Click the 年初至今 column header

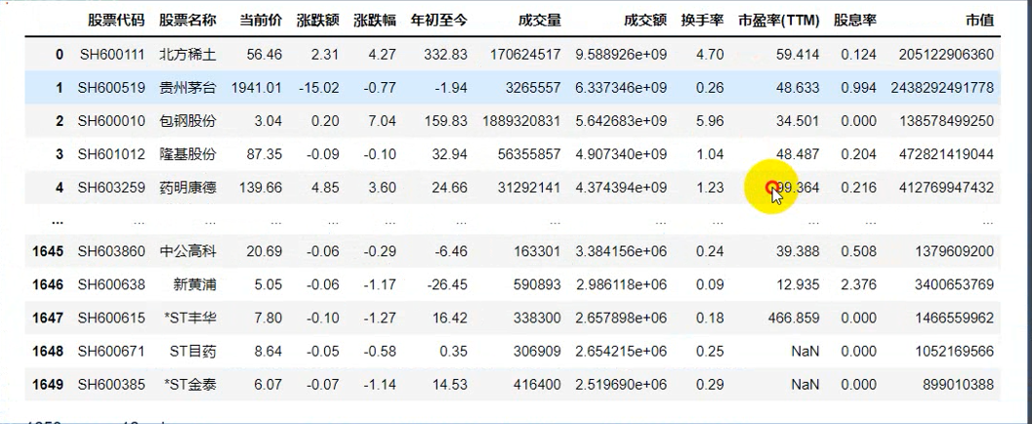tap(438, 21)
